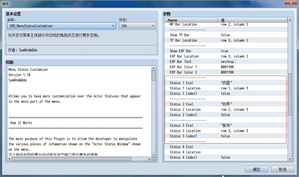
Task: Select the Status 1 Location parameter
Action: coord(226,88)
